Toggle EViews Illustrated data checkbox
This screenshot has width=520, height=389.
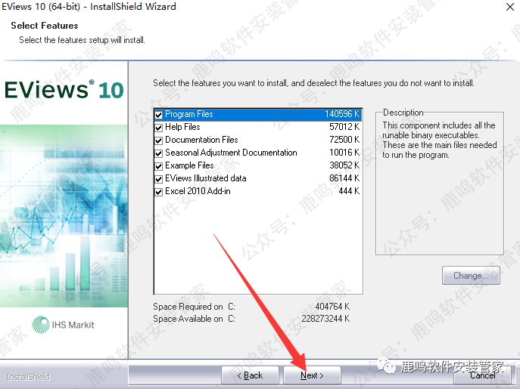tap(158, 179)
